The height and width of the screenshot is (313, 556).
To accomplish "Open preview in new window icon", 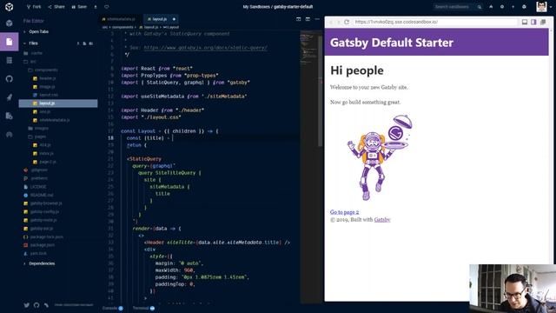I will tap(543, 22).
